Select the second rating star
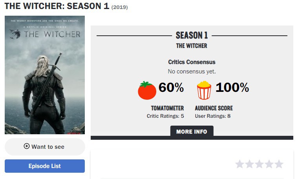This screenshot has height=179, width=298. (250, 164)
